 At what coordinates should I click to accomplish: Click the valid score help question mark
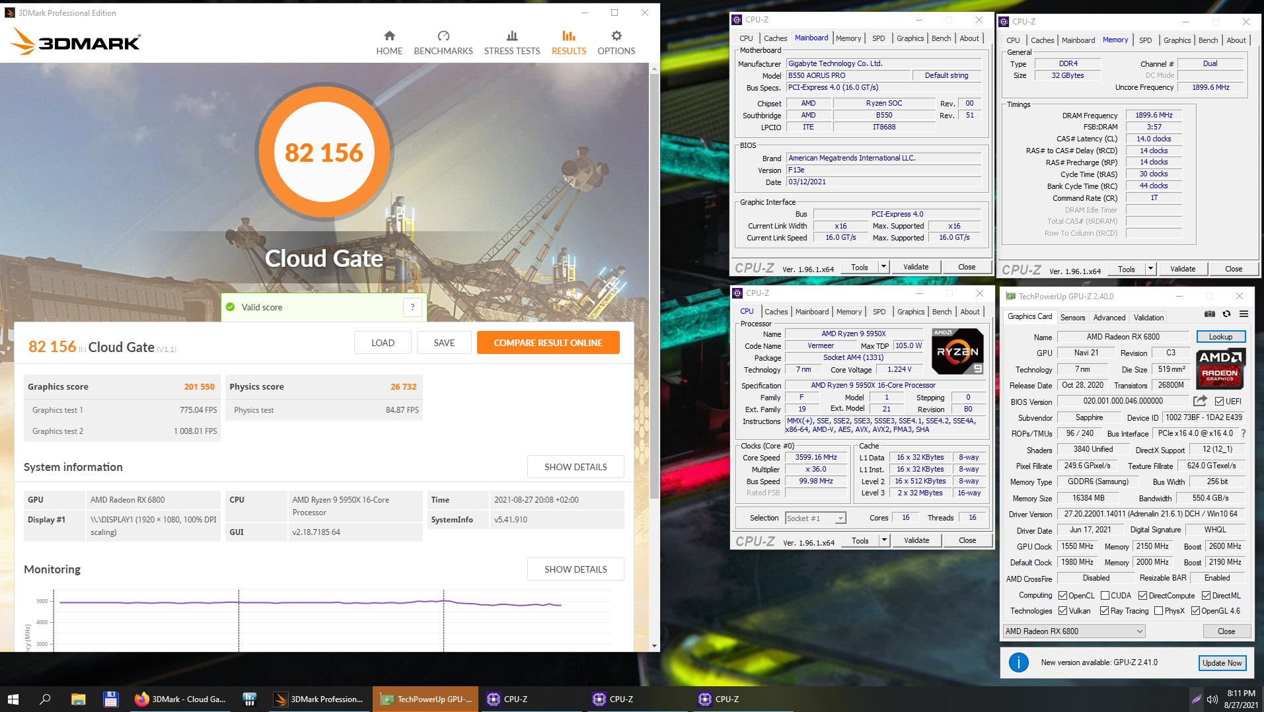412,307
